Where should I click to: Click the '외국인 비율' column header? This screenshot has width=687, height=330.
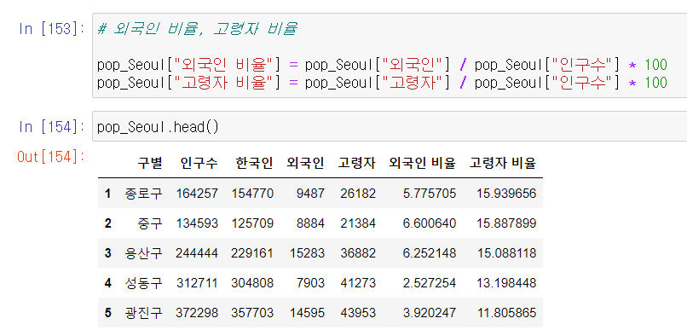point(423,164)
